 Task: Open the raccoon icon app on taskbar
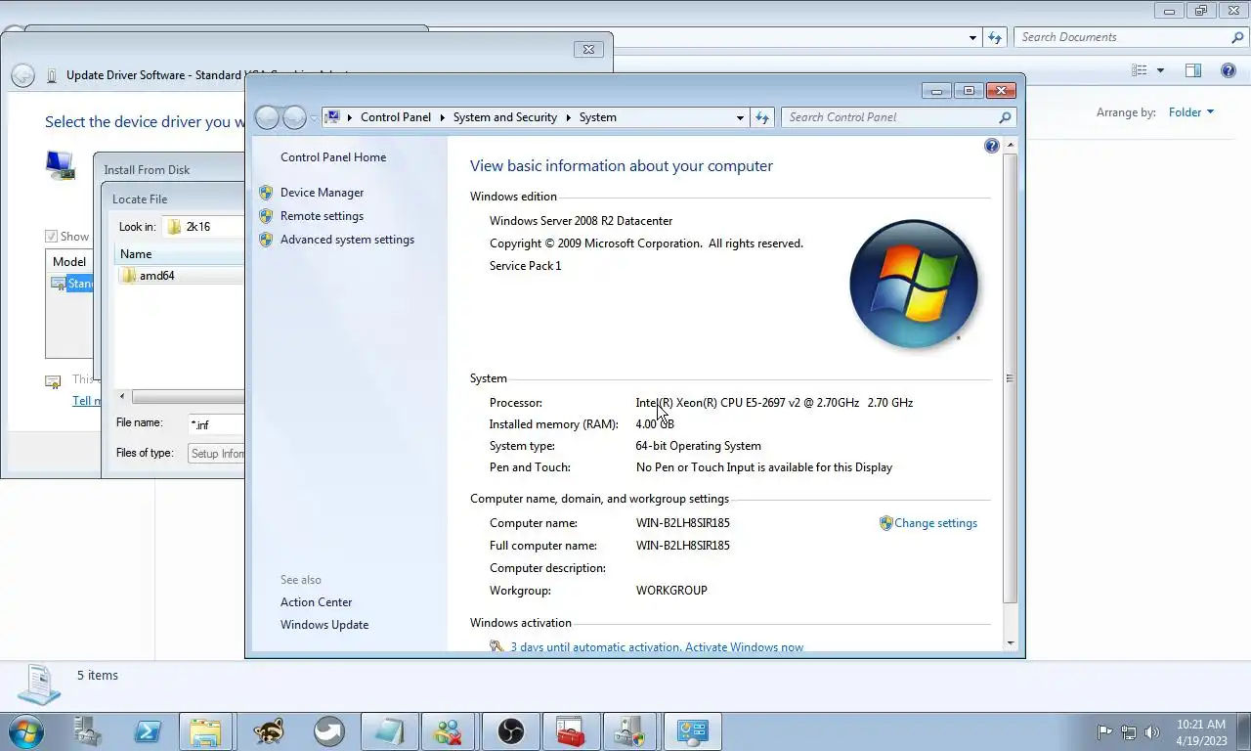[269, 730]
